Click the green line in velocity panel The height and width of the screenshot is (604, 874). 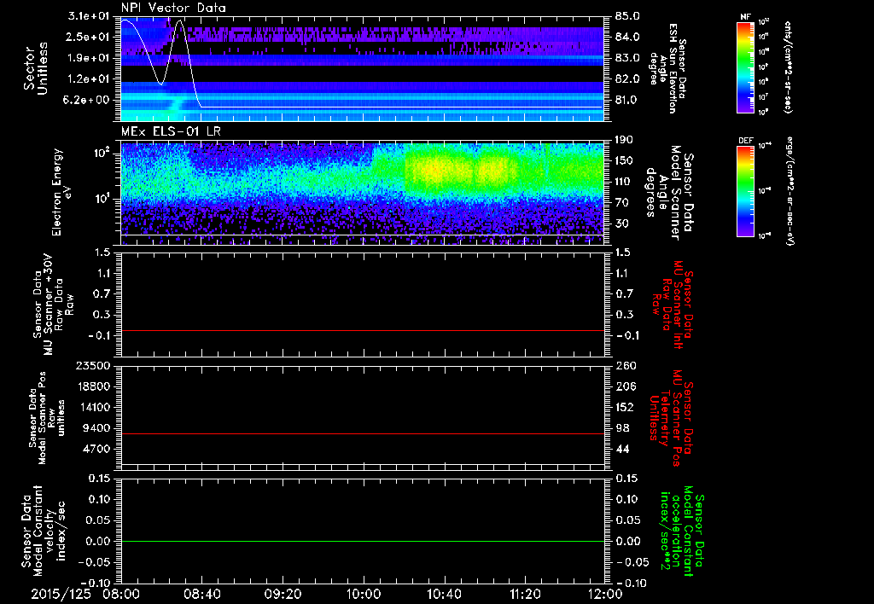pos(362,541)
